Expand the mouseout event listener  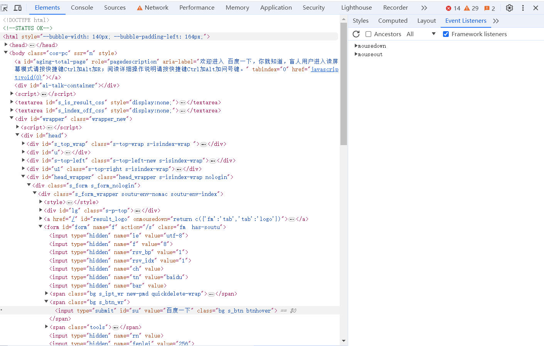click(356, 54)
